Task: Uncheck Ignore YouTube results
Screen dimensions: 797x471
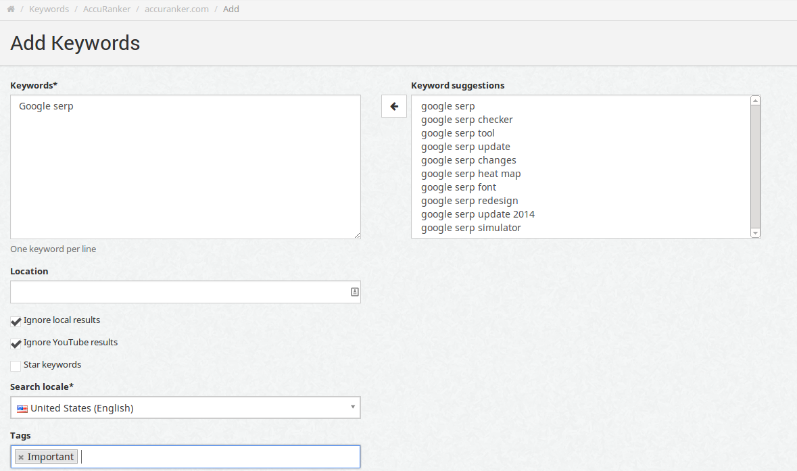Action: 16,343
